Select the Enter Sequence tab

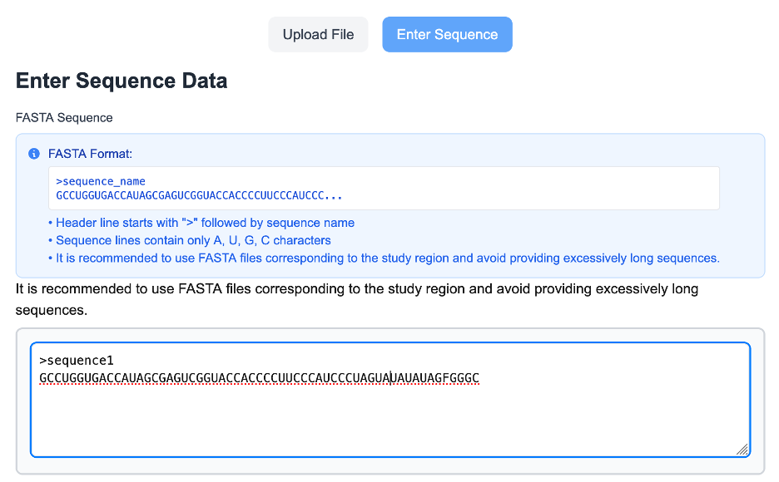pyautogui.click(x=447, y=35)
